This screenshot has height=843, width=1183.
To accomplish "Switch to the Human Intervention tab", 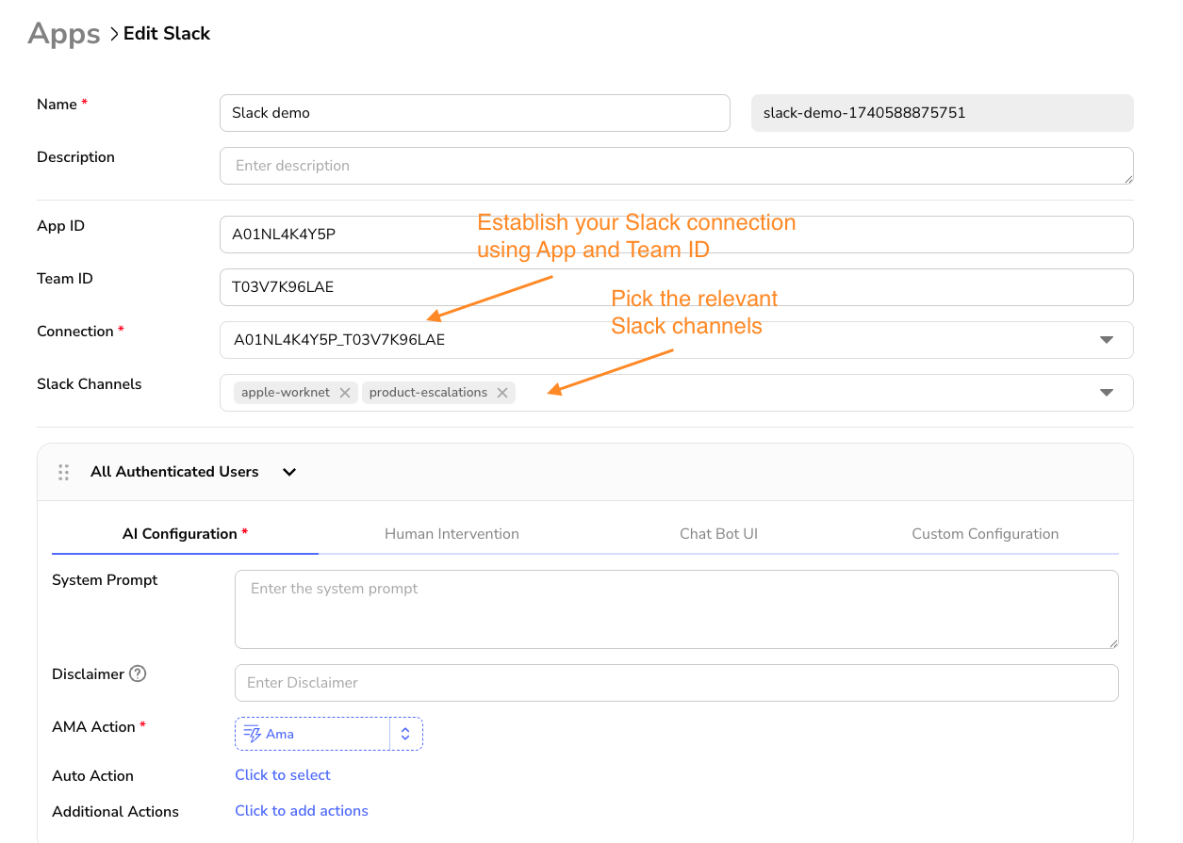I will point(452,534).
